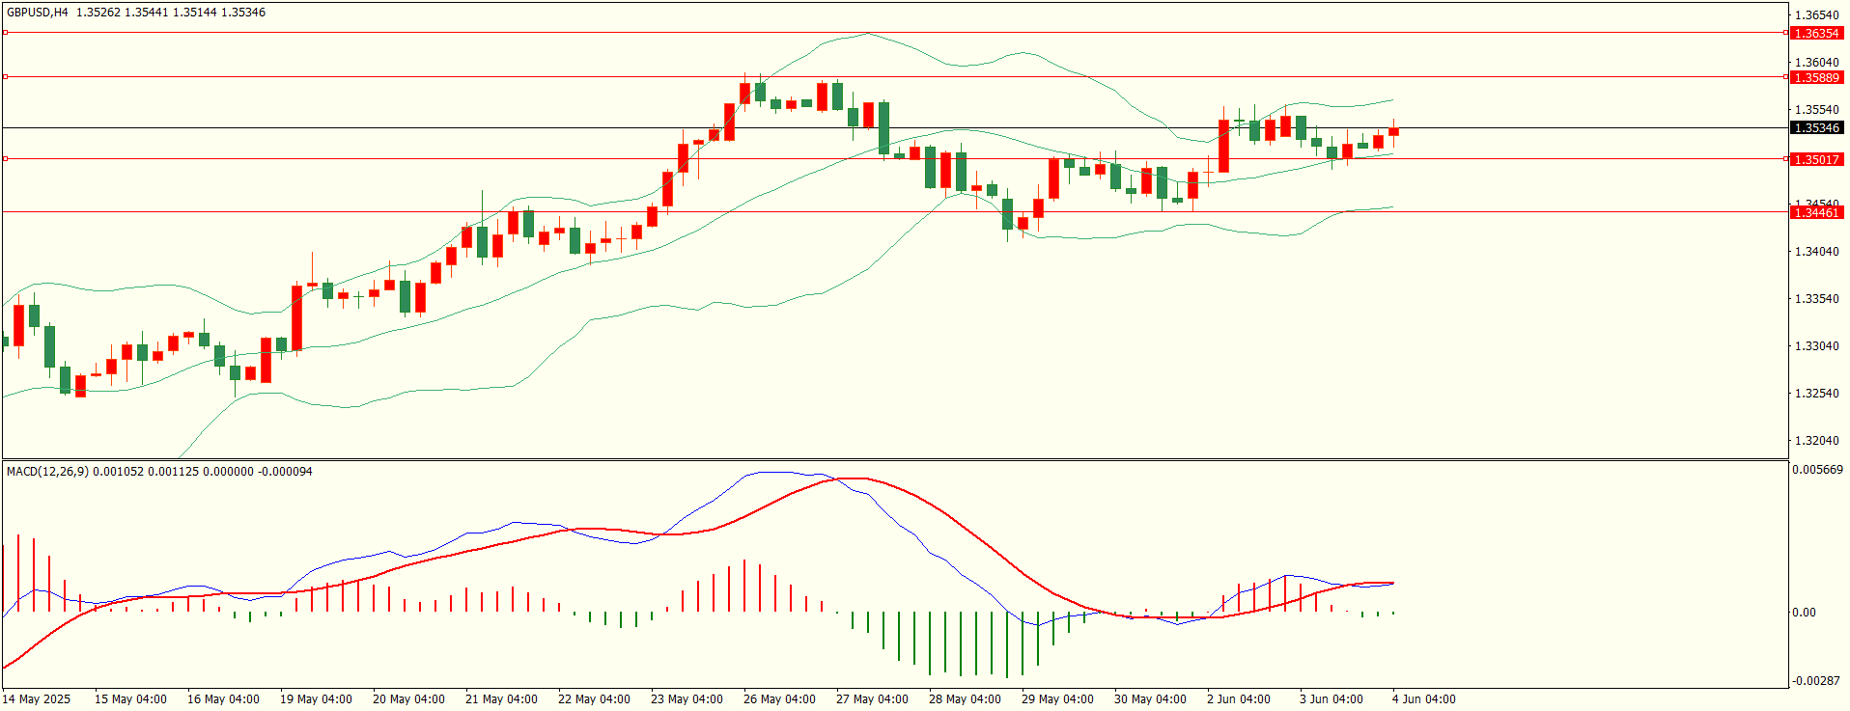This screenshot has width=1850, height=711.
Task: Click the black 1.35346 current price label
Action: click(1816, 127)
